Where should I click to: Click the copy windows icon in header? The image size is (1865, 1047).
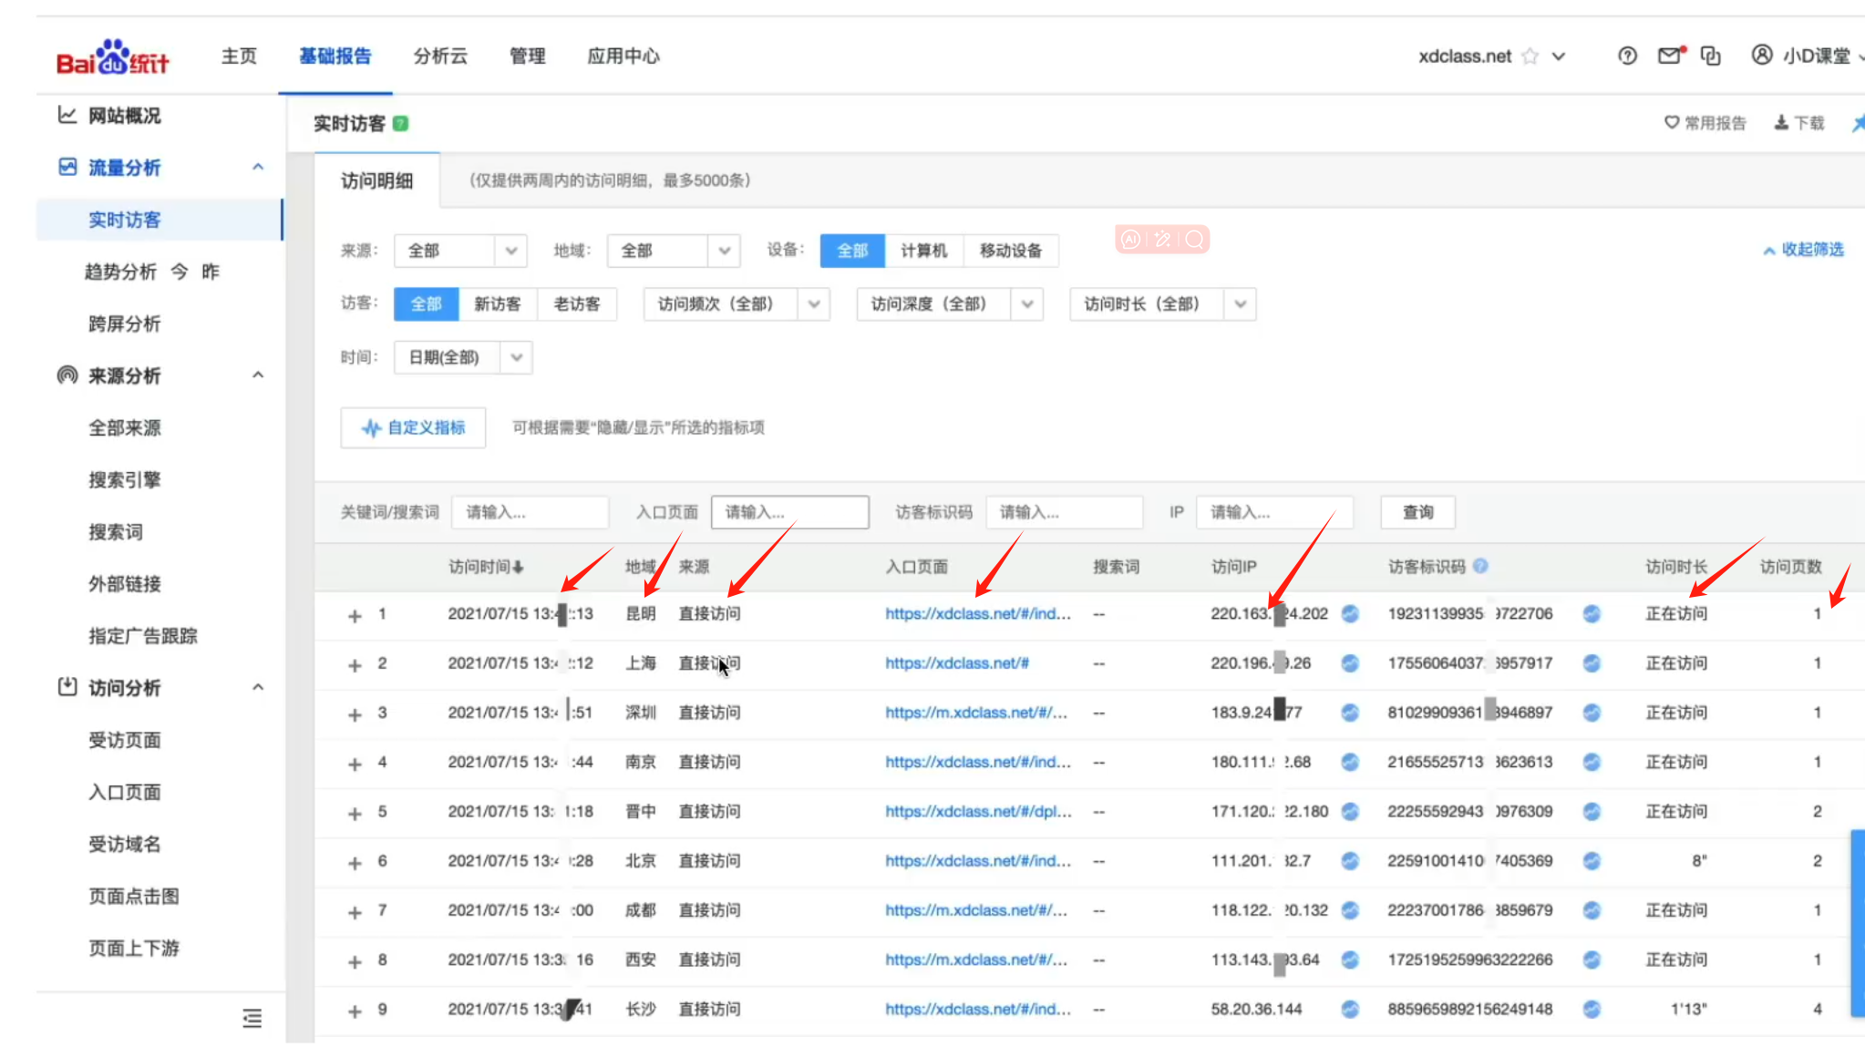click(x=1711, y=56)
